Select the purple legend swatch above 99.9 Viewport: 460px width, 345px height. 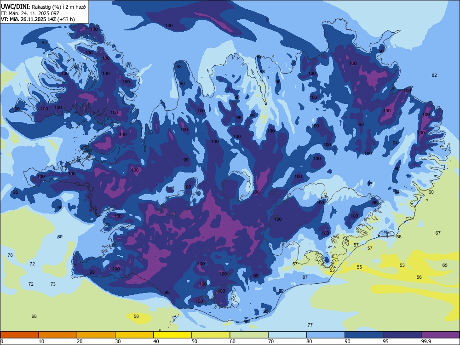[x=440, y=335]
